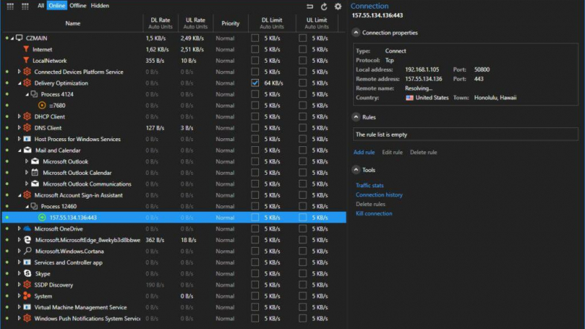Switch to the Offline filter tab
The image size is (585, 329).
click(78, 6)
